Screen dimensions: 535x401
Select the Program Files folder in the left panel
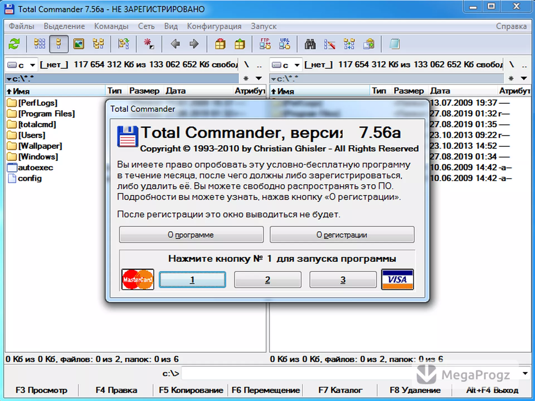tap(41, 114)
